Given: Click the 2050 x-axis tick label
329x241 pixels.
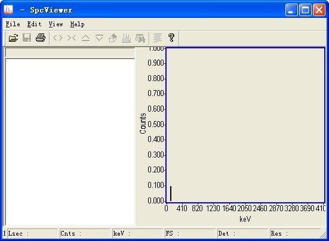Looking at the screenshot, I should pyautogui.click(x=244, y=208).
